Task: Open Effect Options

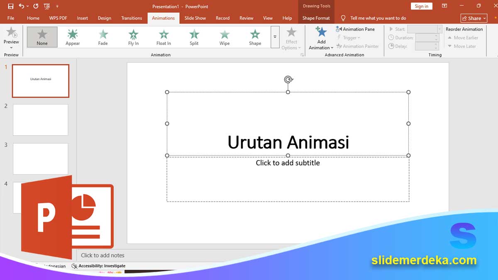Action: (291, 38)
